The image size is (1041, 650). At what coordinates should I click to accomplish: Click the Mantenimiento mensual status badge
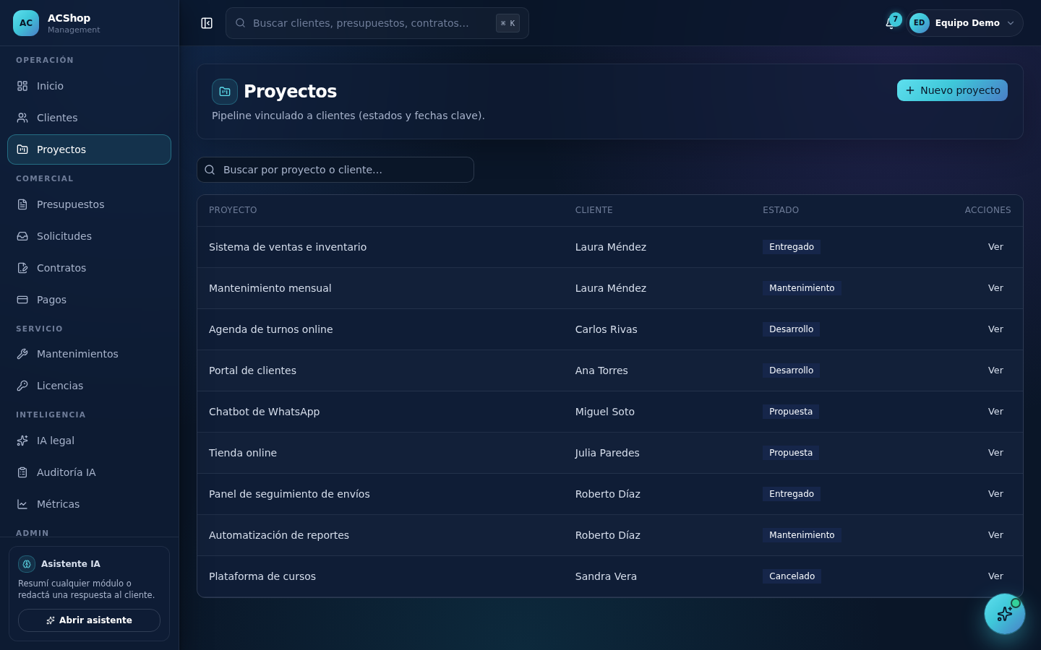point(802,288)
